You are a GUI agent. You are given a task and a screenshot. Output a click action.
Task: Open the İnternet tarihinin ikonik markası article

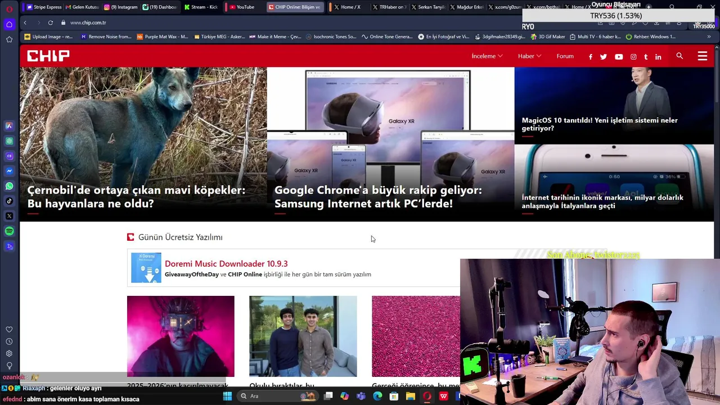pos(602,201)
